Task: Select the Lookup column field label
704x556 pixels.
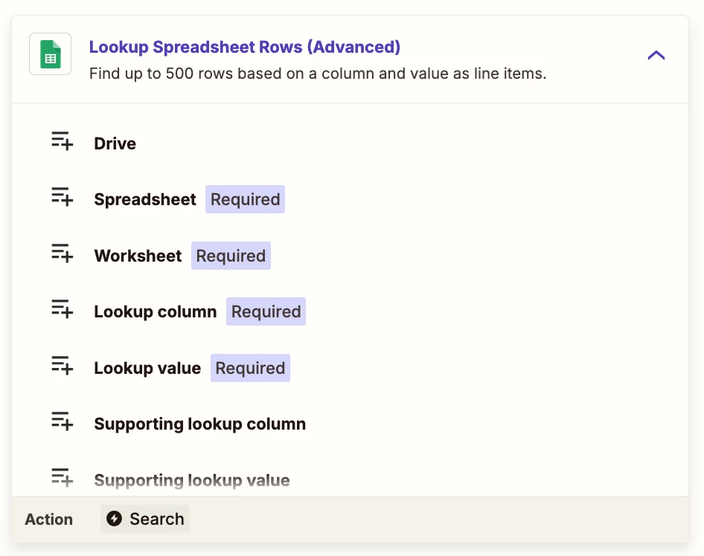Action: click(156, 311)
